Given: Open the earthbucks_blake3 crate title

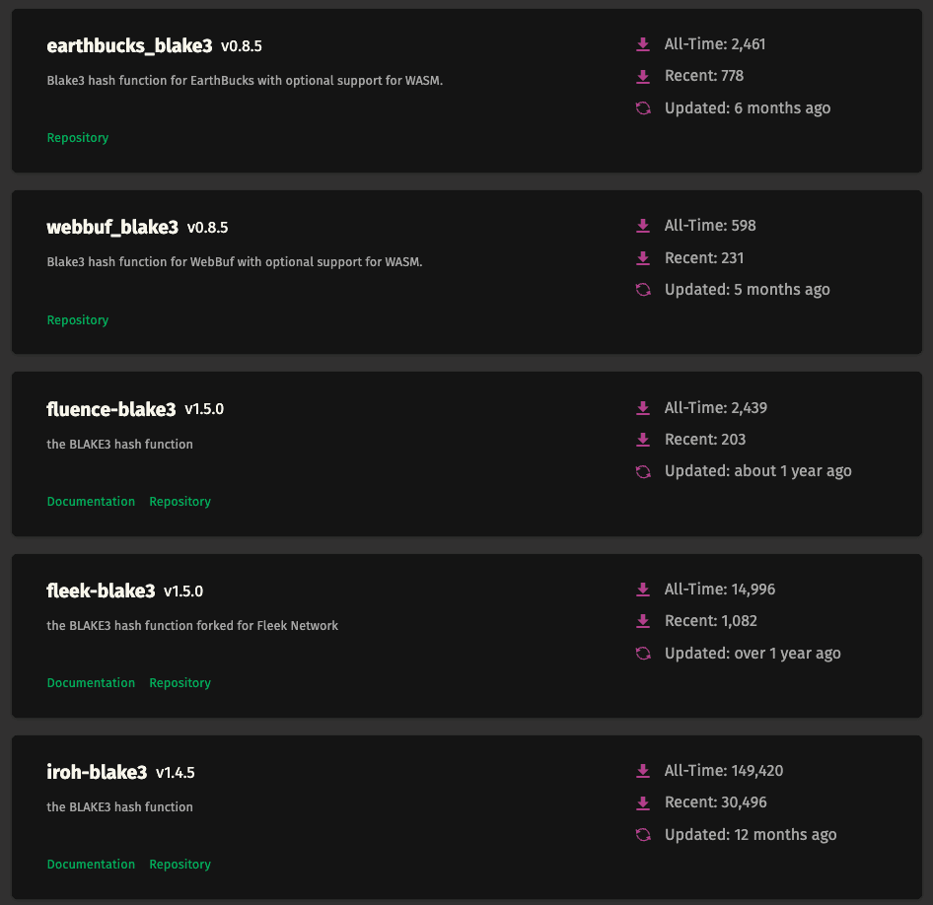Looking at the screenshot, I should 129,46.
